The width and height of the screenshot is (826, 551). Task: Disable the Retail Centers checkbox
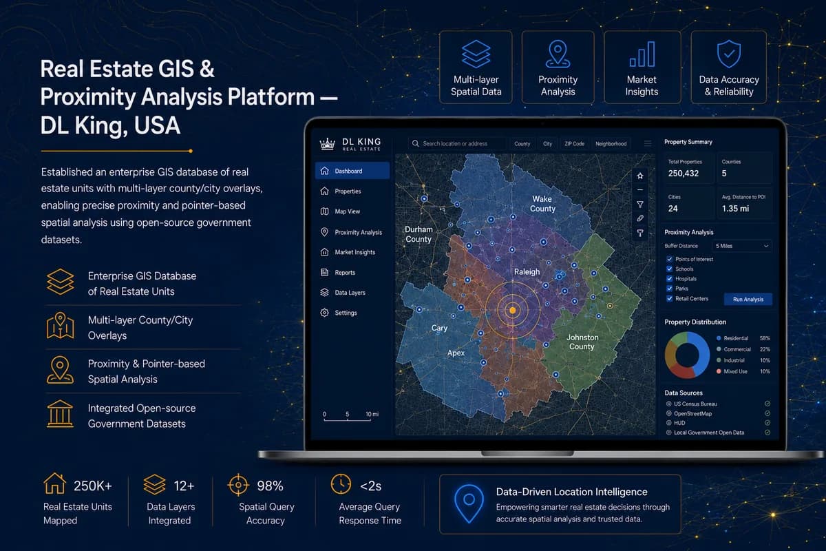pos(670,299)
